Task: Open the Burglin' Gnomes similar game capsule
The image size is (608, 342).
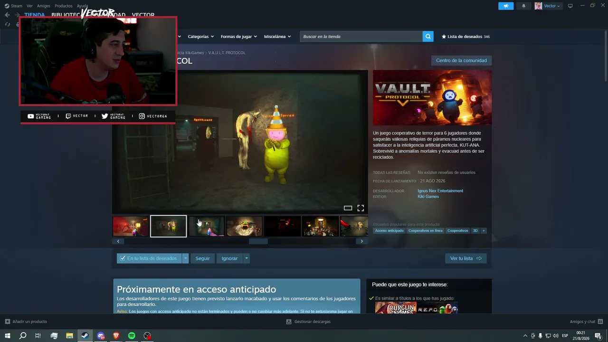Action: 396,308
